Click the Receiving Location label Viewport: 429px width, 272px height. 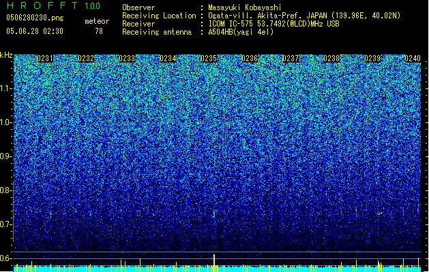[159, 16]
